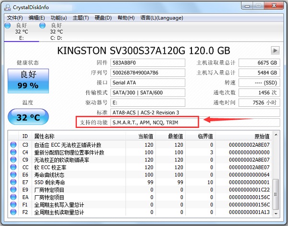
Task: Click the interface field Serial ATA
Action: coord(148,83)
